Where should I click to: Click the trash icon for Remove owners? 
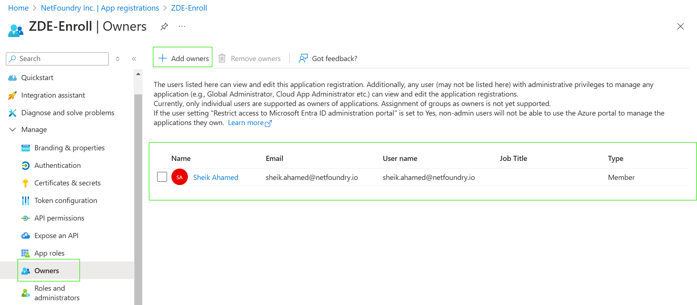click(x=222, y=58)
